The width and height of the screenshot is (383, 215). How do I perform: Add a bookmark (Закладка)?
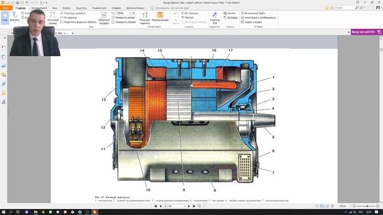230,17
